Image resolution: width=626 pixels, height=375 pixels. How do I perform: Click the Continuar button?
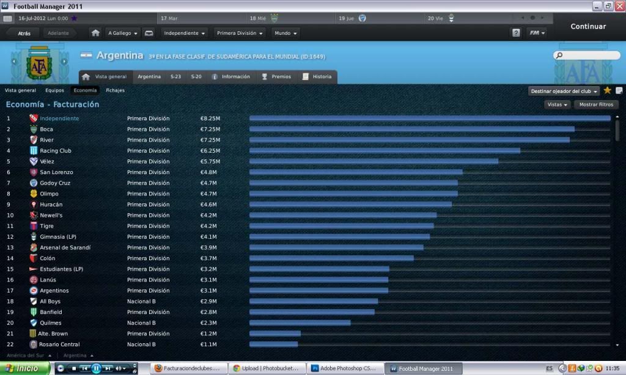pyautogui.click(x=588, y=26)
